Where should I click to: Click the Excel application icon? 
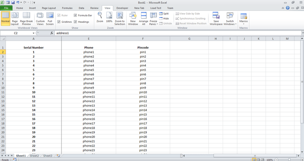pyautogui.click(x=2, y=3)
